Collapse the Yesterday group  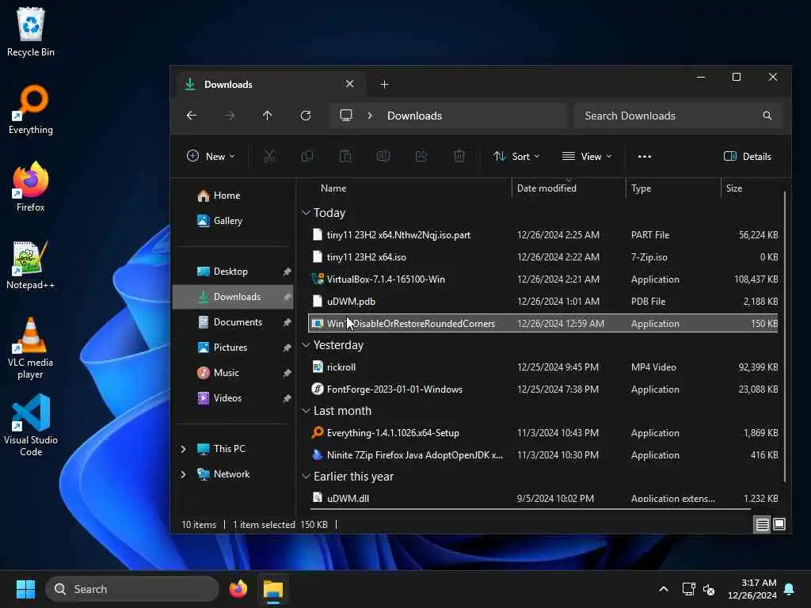(306, 345)
